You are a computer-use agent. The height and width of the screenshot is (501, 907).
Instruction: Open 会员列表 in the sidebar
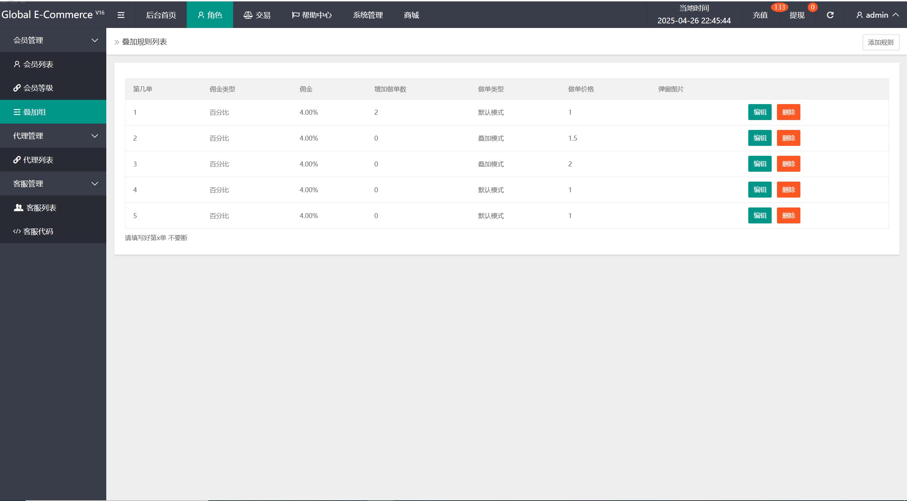pos(38,64)
